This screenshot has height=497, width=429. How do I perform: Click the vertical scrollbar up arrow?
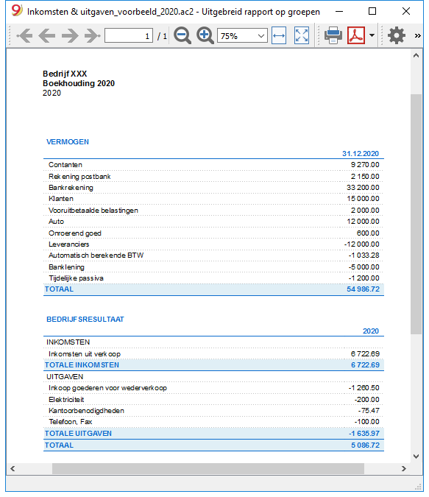(416, 55)
